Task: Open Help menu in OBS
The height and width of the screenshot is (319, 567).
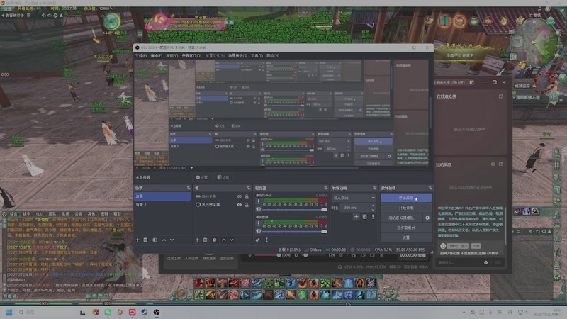Action: pos(273,56)
